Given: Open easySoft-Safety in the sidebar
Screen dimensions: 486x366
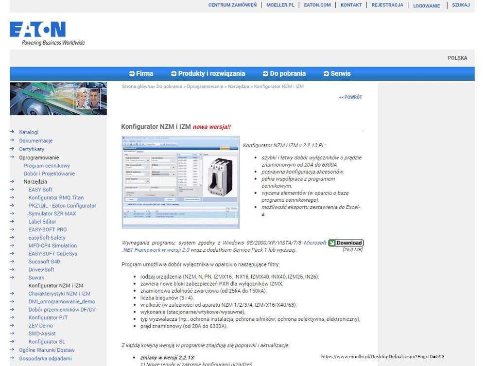Looking at the screenshot, I should point(47,238).
